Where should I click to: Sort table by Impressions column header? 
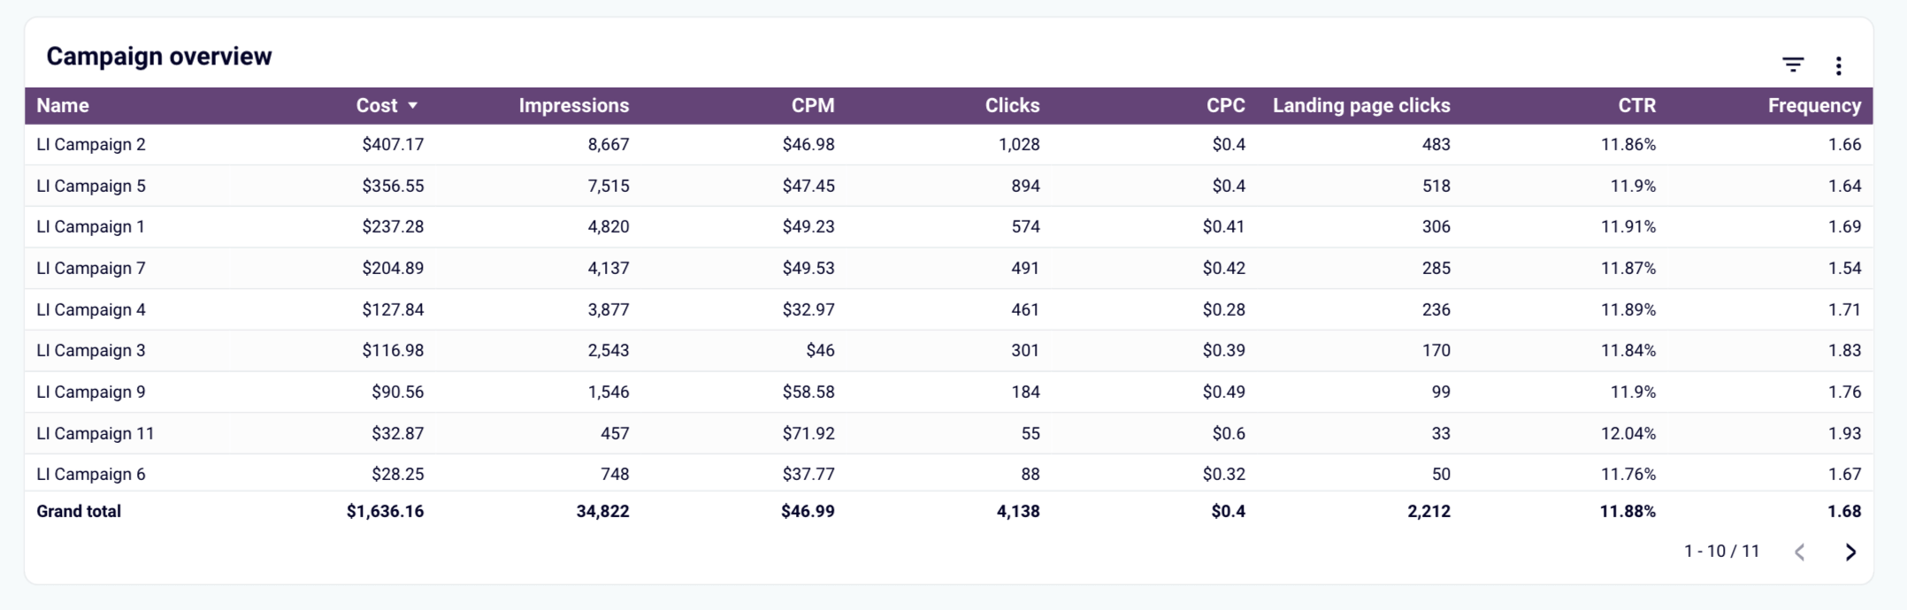(x=573, y=106)
